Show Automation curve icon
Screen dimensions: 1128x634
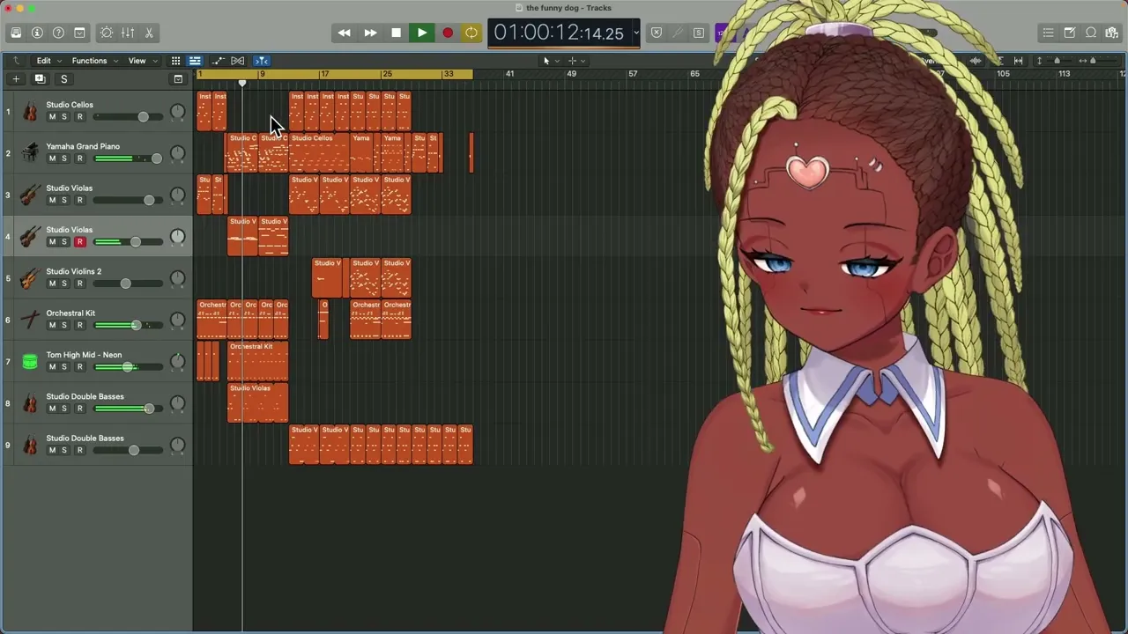[218, 61]
